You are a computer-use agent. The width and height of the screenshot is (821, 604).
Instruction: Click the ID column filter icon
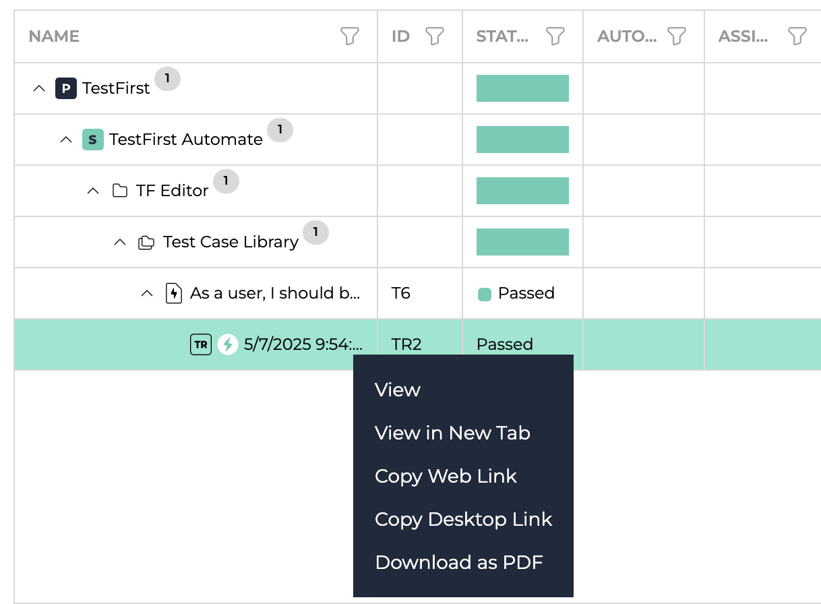tap(435, 36)
